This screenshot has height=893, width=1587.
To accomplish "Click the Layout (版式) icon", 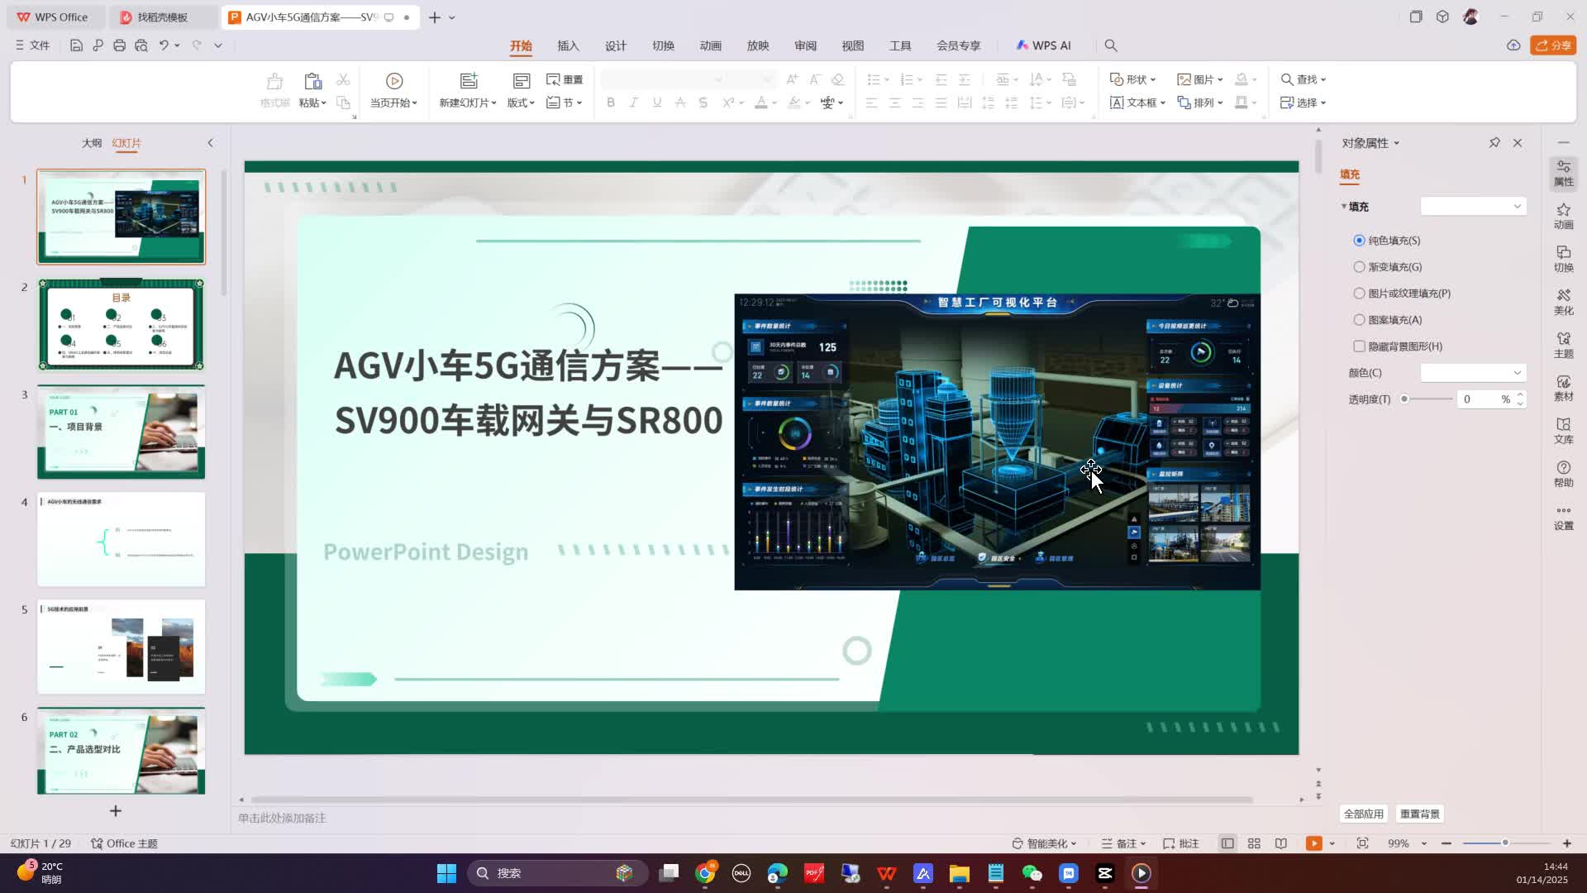I will 522,80.
